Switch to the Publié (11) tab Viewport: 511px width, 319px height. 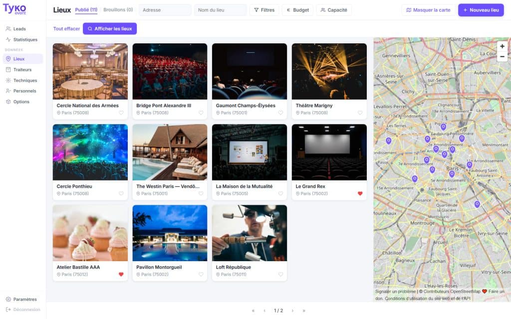(86, 10)
